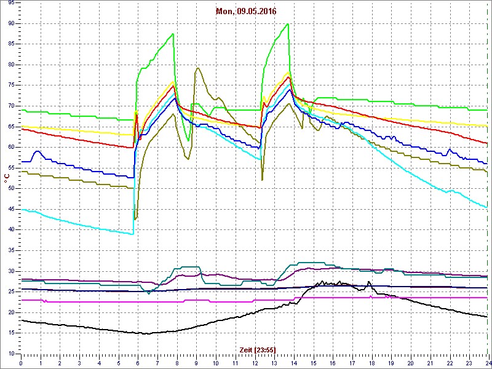This screenshot has width=492, height=369.
Task: Pick the 65 temperature axis label
Action: (10, 127)
